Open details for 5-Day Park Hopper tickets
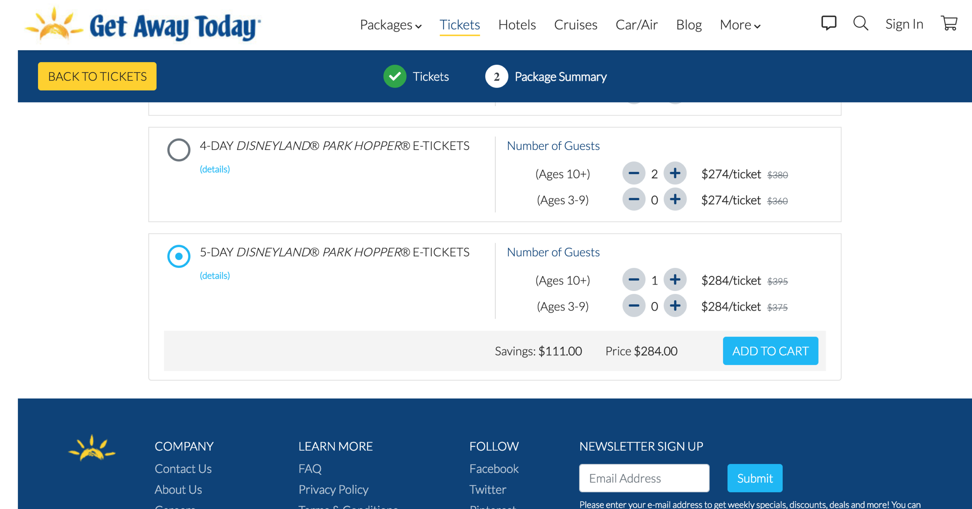The image size is (972, 509). tap(215, 276)
